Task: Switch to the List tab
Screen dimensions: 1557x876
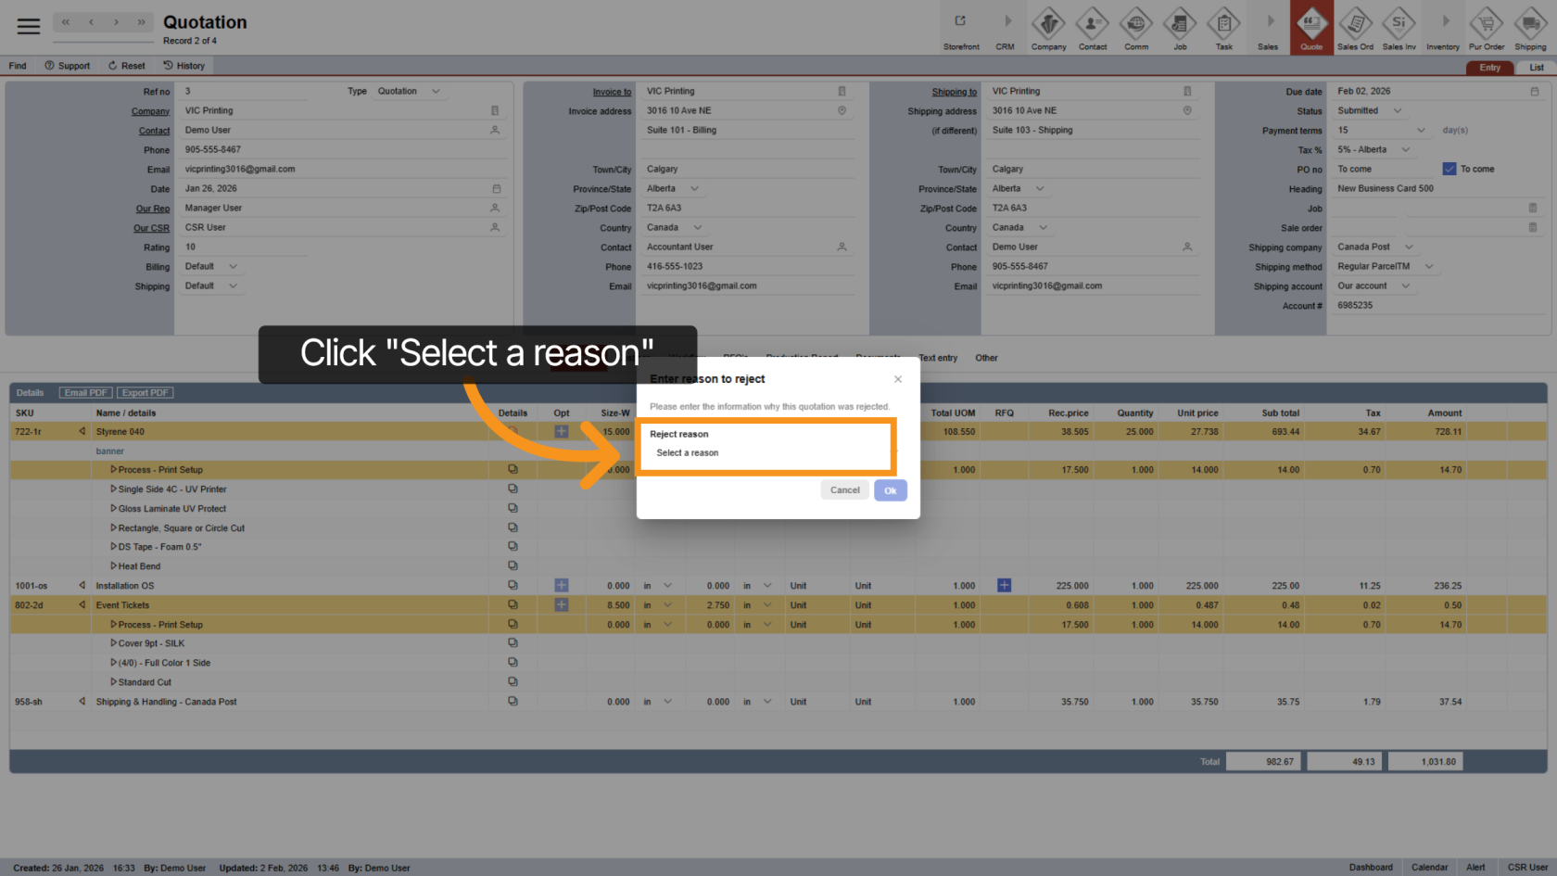Action: click(1536, 68)
